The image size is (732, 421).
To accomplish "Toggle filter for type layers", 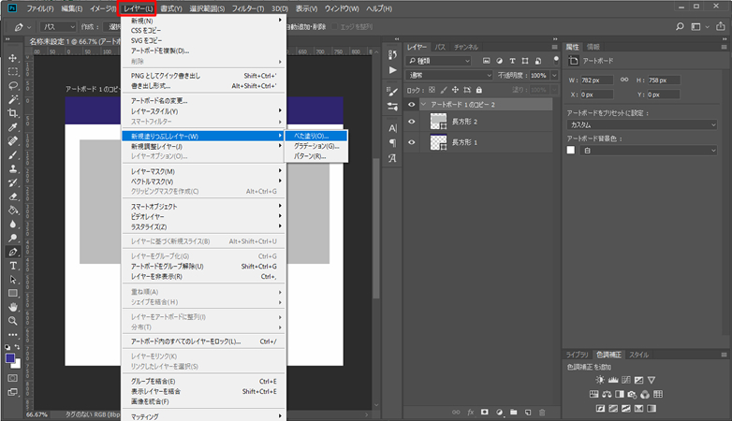I will tap(512, 61).
